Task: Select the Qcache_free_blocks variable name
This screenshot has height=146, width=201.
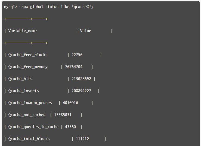Action: click(x=28, y=55)
